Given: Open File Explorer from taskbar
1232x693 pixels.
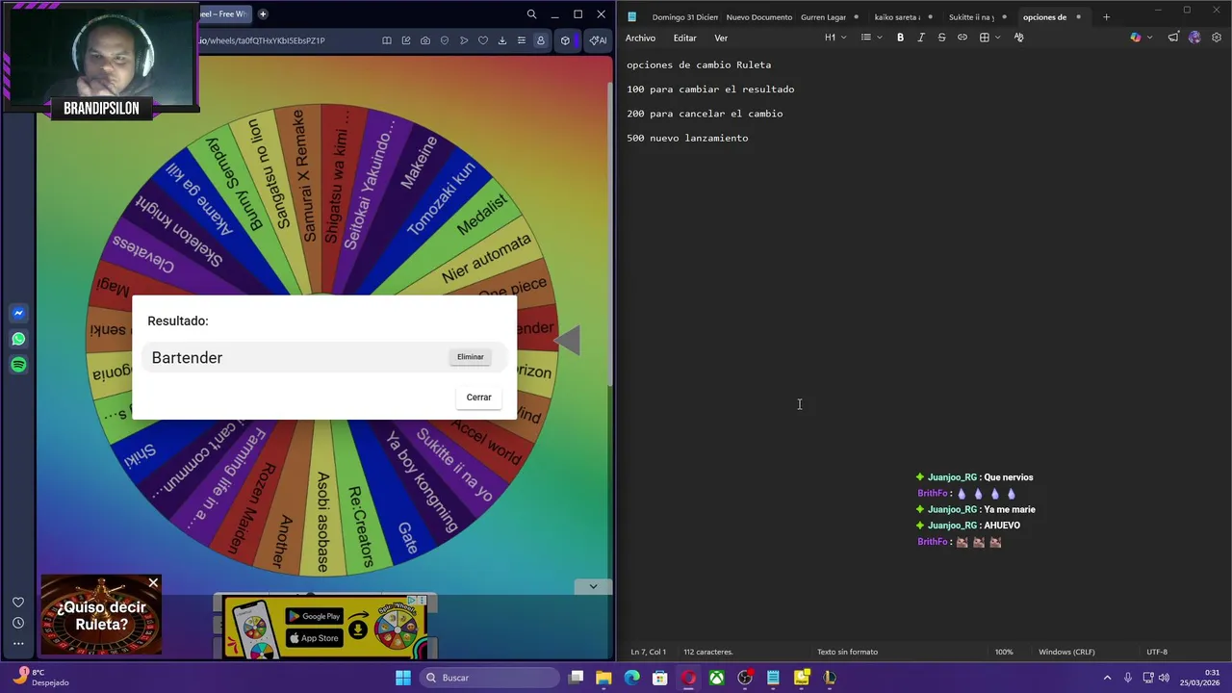Looking at the screenshot, I should pos(603,678).
